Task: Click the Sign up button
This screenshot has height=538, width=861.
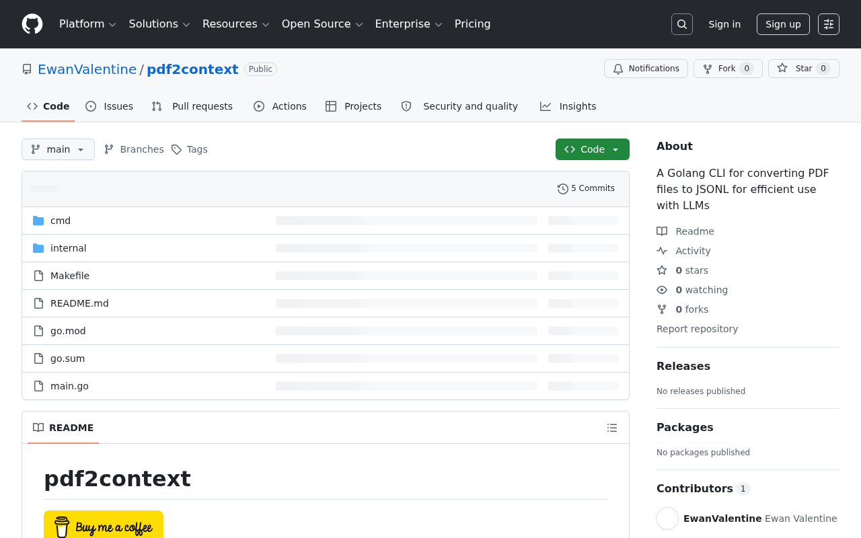Action: 783,24
